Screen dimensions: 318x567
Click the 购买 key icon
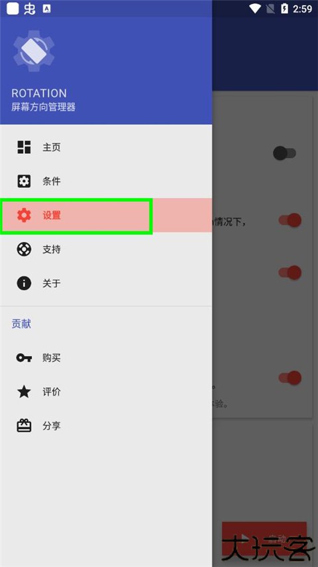[25, 358]
